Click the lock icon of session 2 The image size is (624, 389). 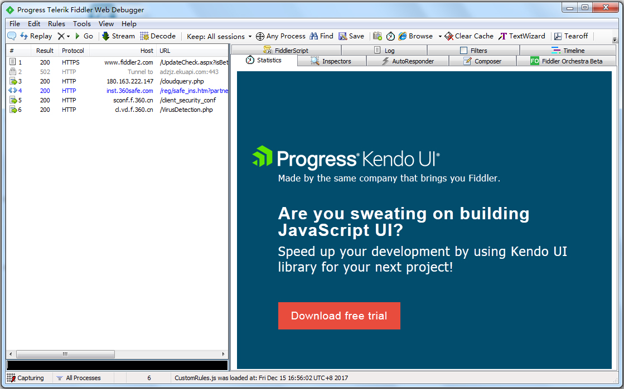(13, 72)
